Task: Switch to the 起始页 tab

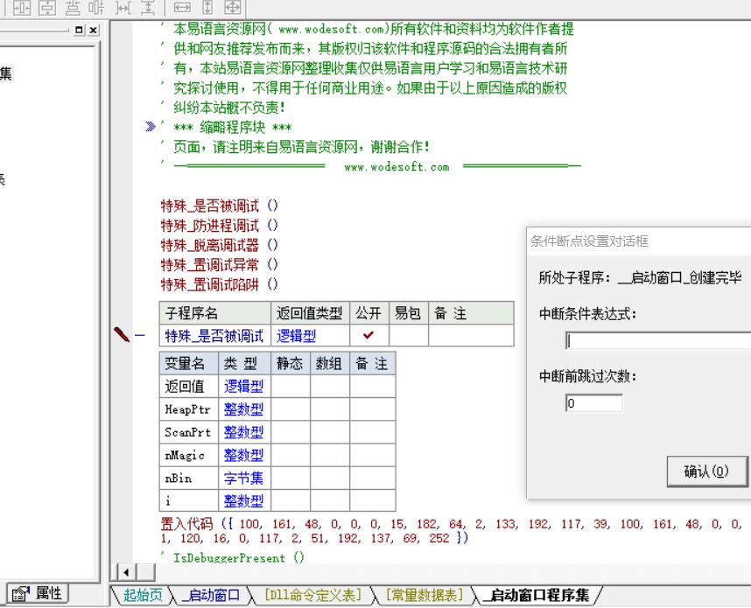Action: click(x=143, y=596)
